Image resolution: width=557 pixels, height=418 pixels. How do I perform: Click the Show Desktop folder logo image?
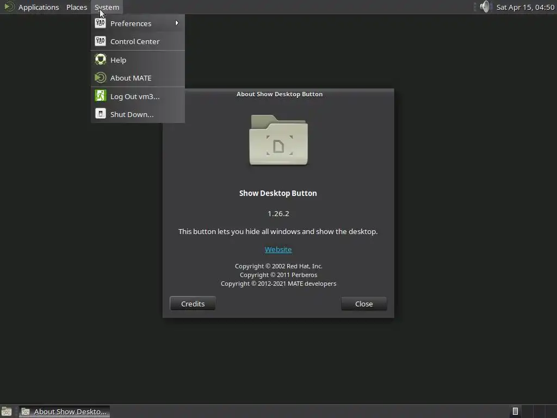[278, 140]
